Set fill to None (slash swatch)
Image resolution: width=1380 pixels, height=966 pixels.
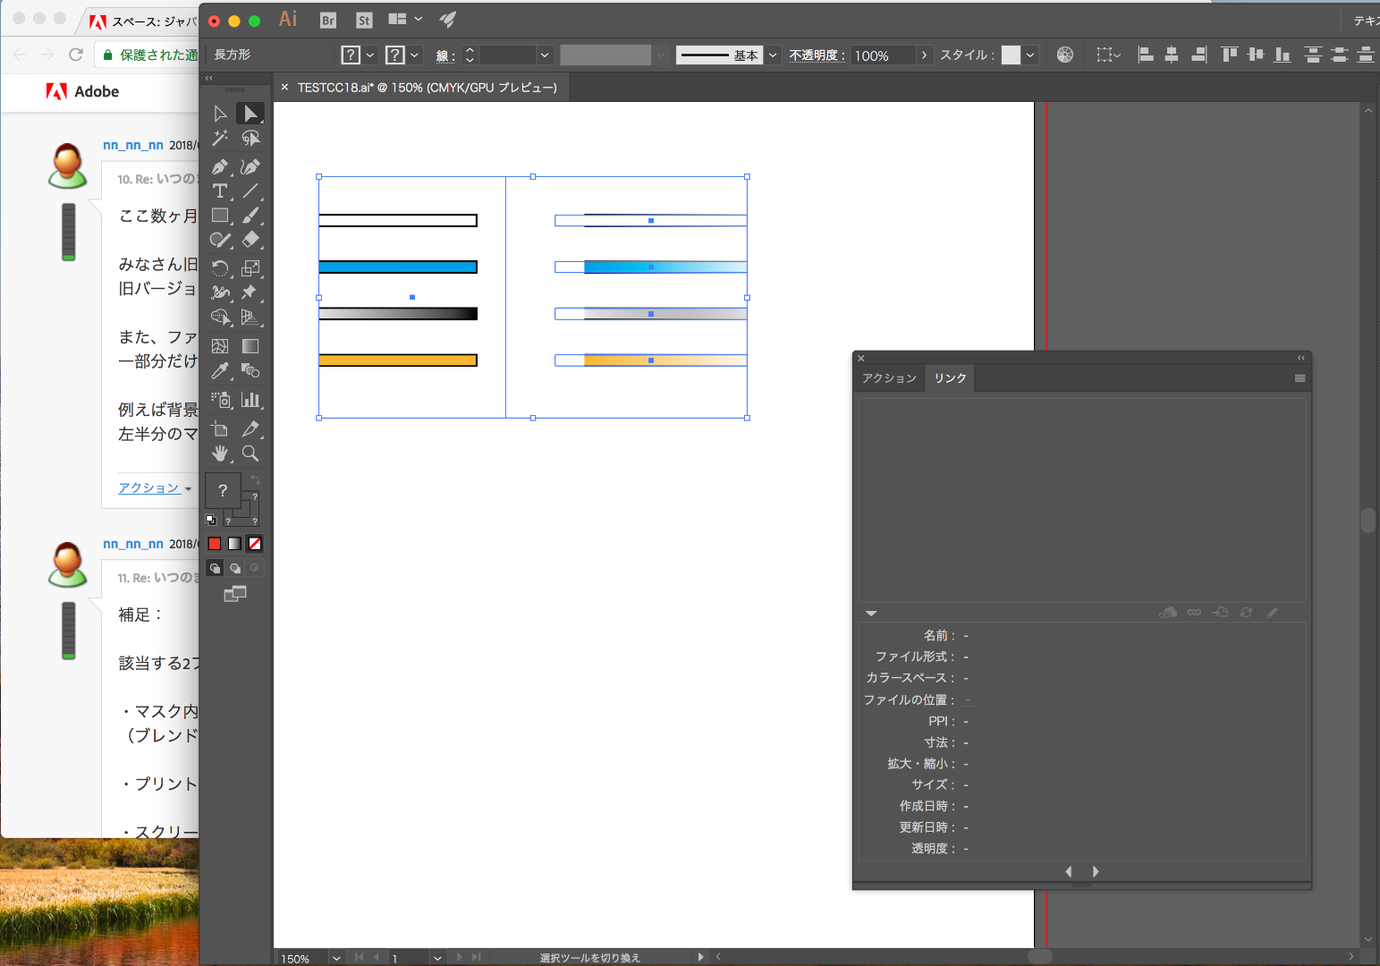[x=255, y=544]
